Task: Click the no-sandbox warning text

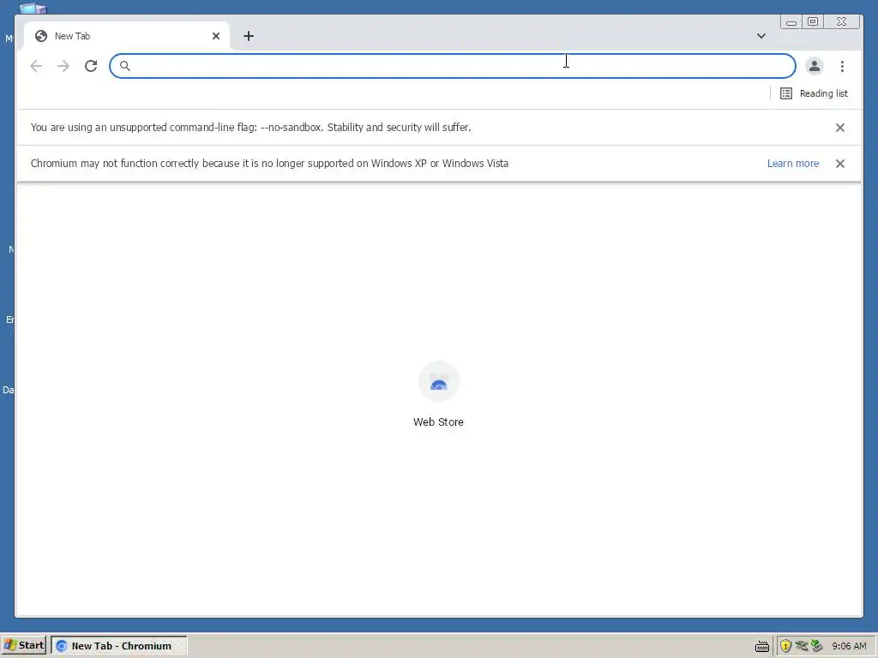Action: click(x=251, y=128)
